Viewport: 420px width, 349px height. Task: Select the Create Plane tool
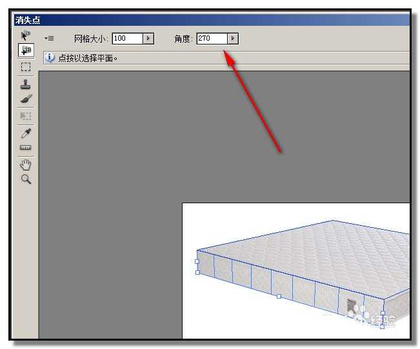tap(26, 50)
